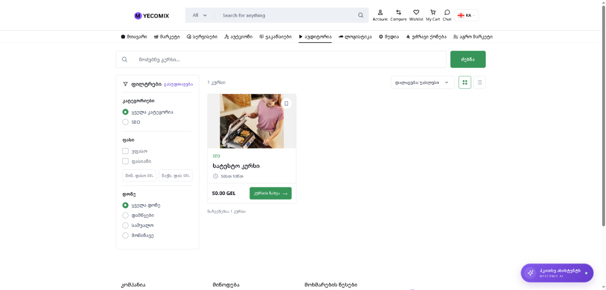Open the course thumbnail image

(251, 121)
